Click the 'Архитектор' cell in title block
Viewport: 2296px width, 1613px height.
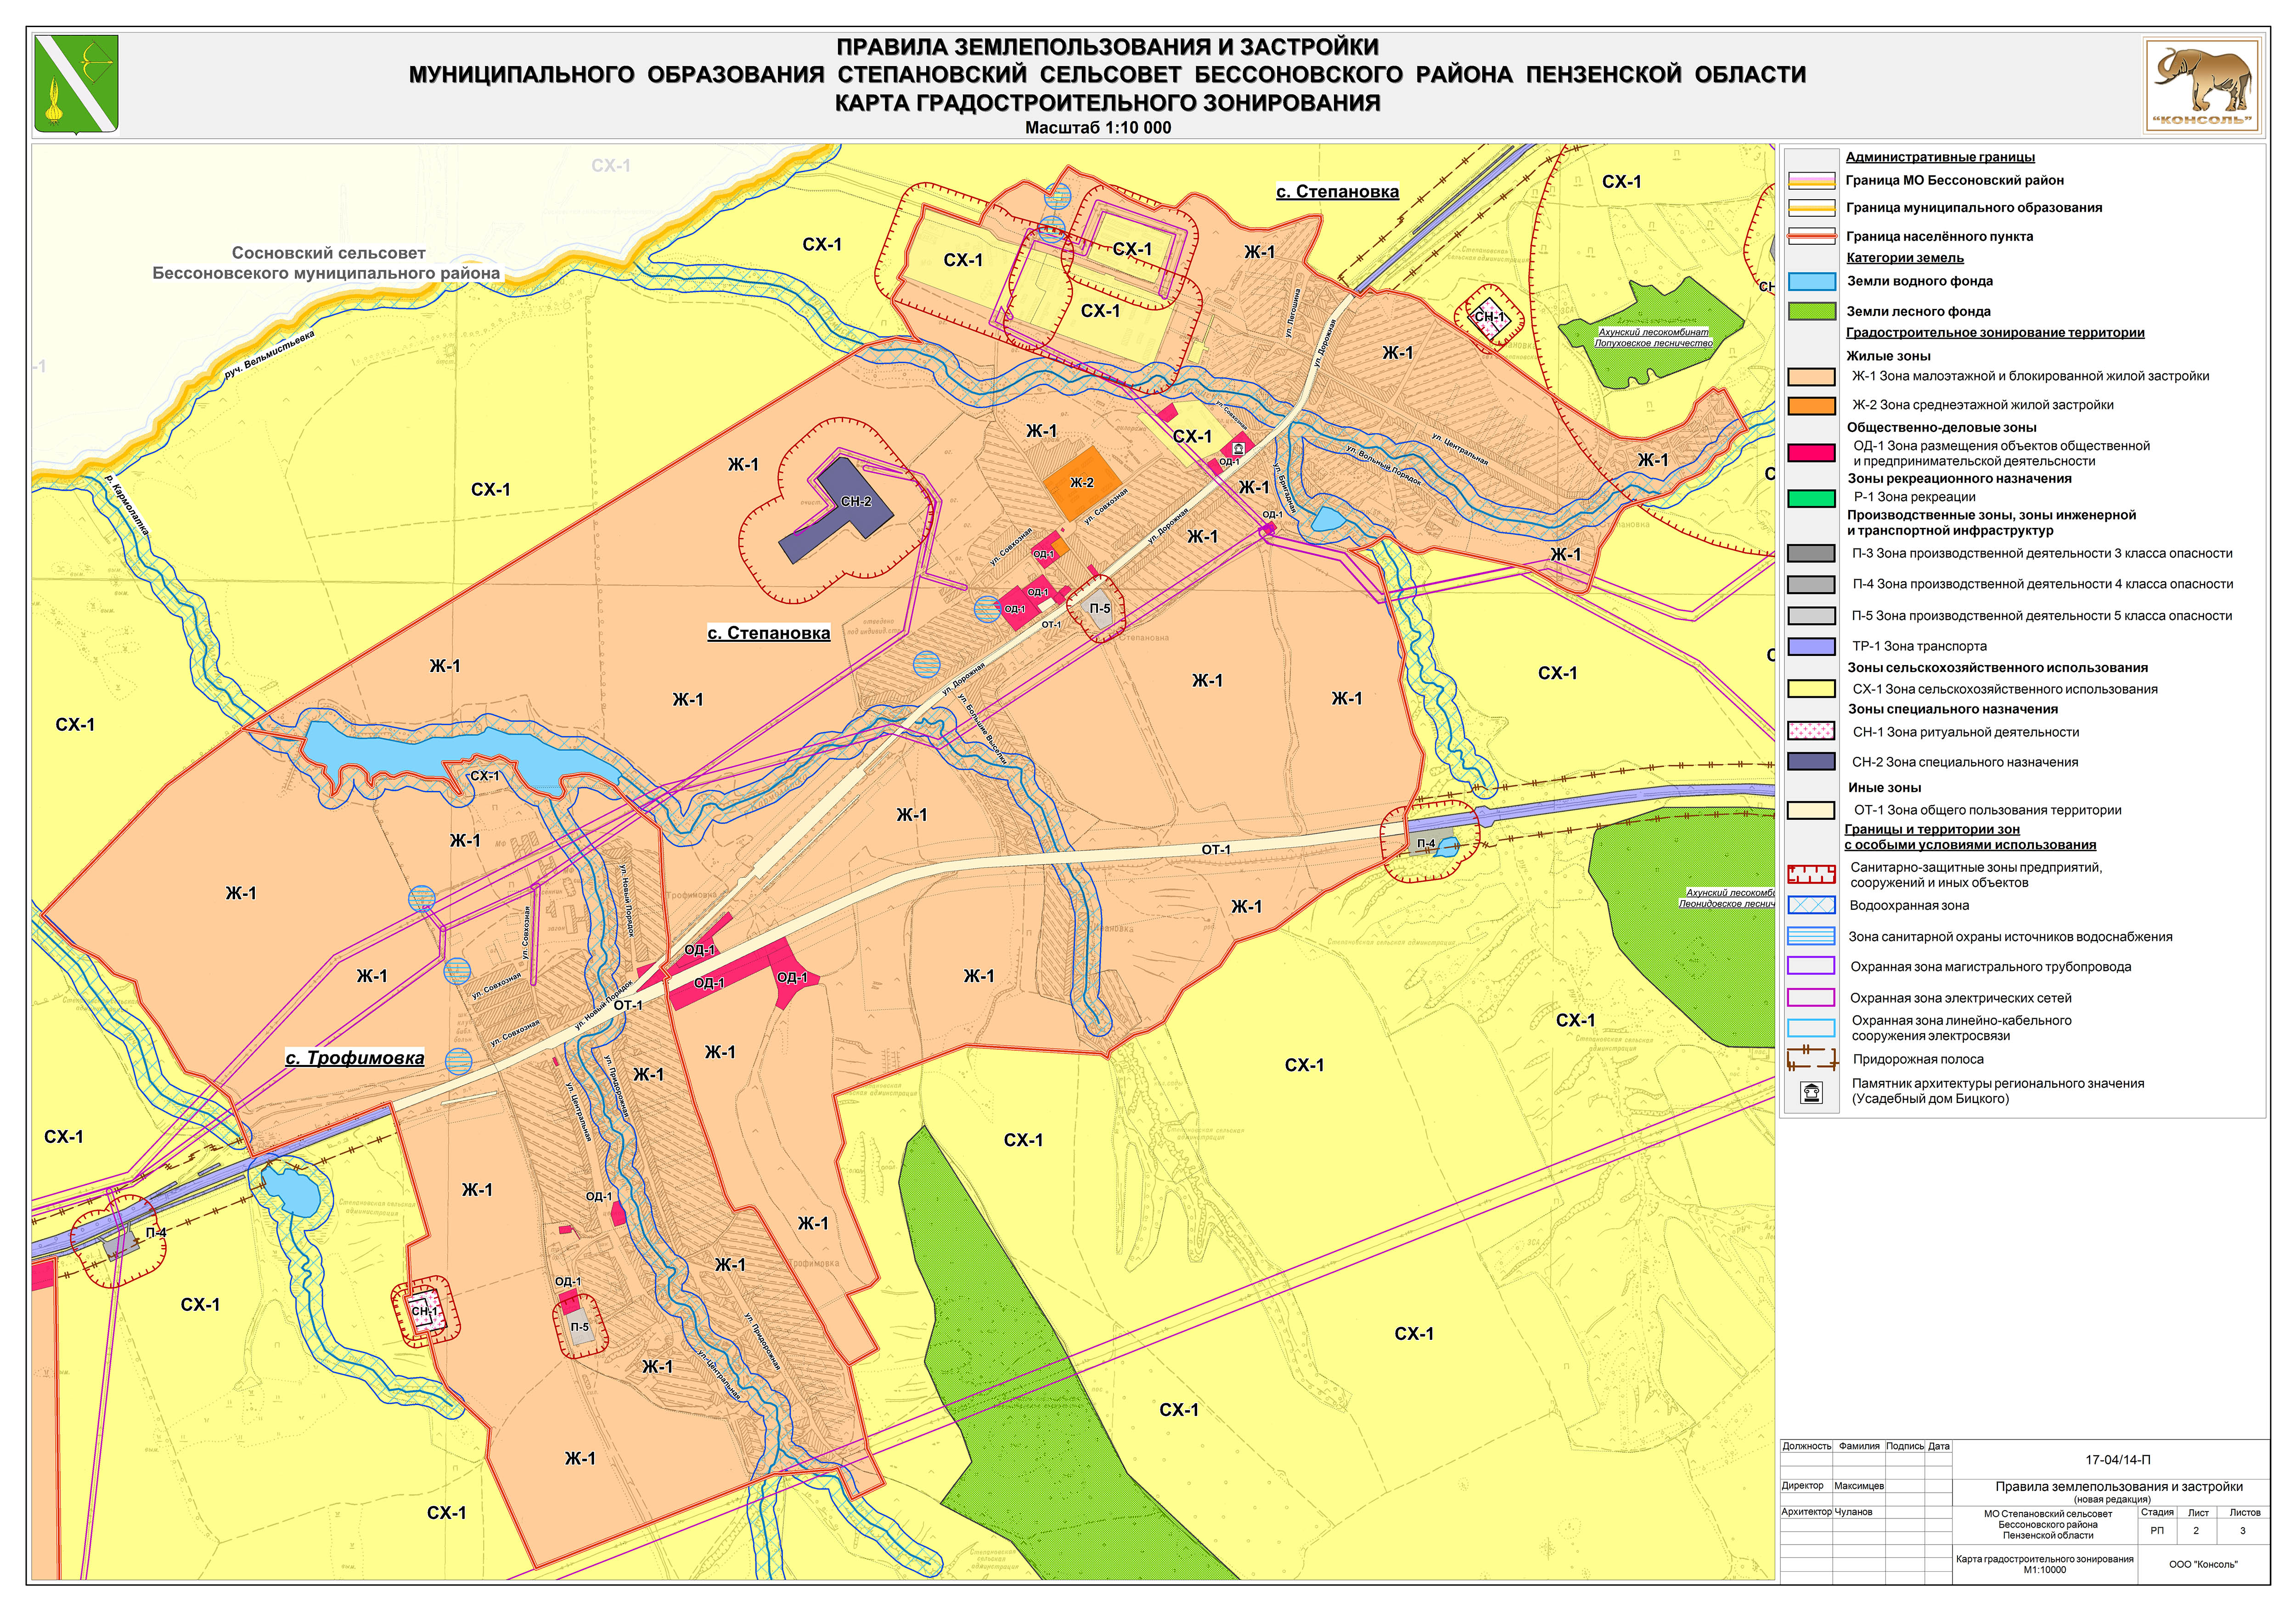point(1806,1512)
